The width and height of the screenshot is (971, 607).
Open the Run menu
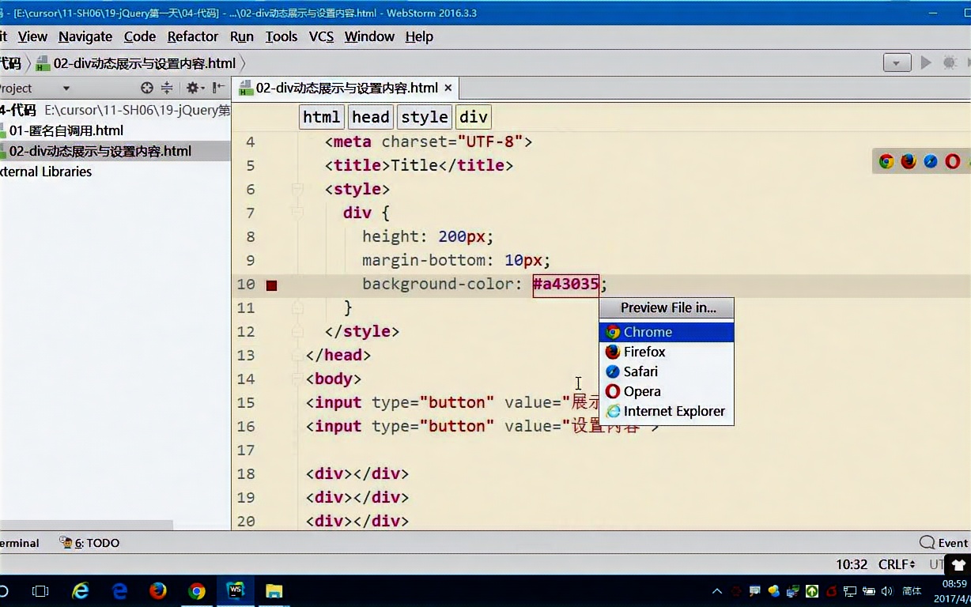(x=242, y=36)
